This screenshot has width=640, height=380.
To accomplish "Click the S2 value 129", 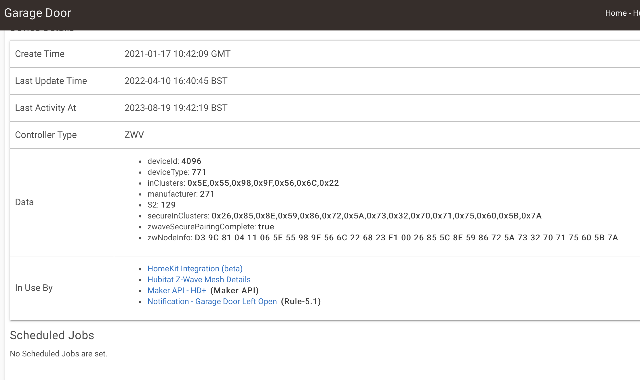I will coord(168,205).
